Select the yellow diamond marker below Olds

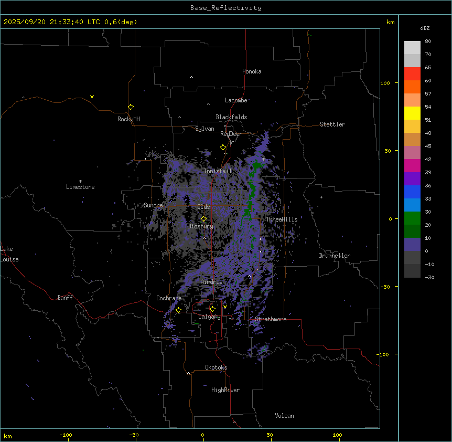204,218
